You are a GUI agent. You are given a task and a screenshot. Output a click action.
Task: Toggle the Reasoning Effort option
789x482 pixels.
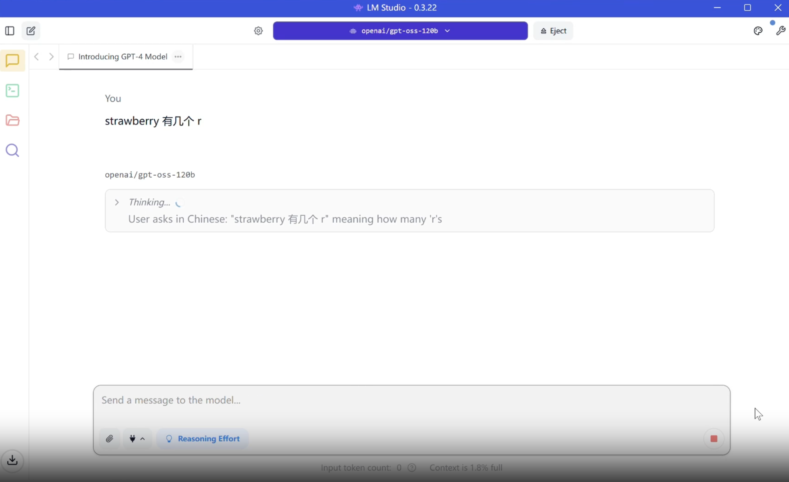[x=202, y=439]
